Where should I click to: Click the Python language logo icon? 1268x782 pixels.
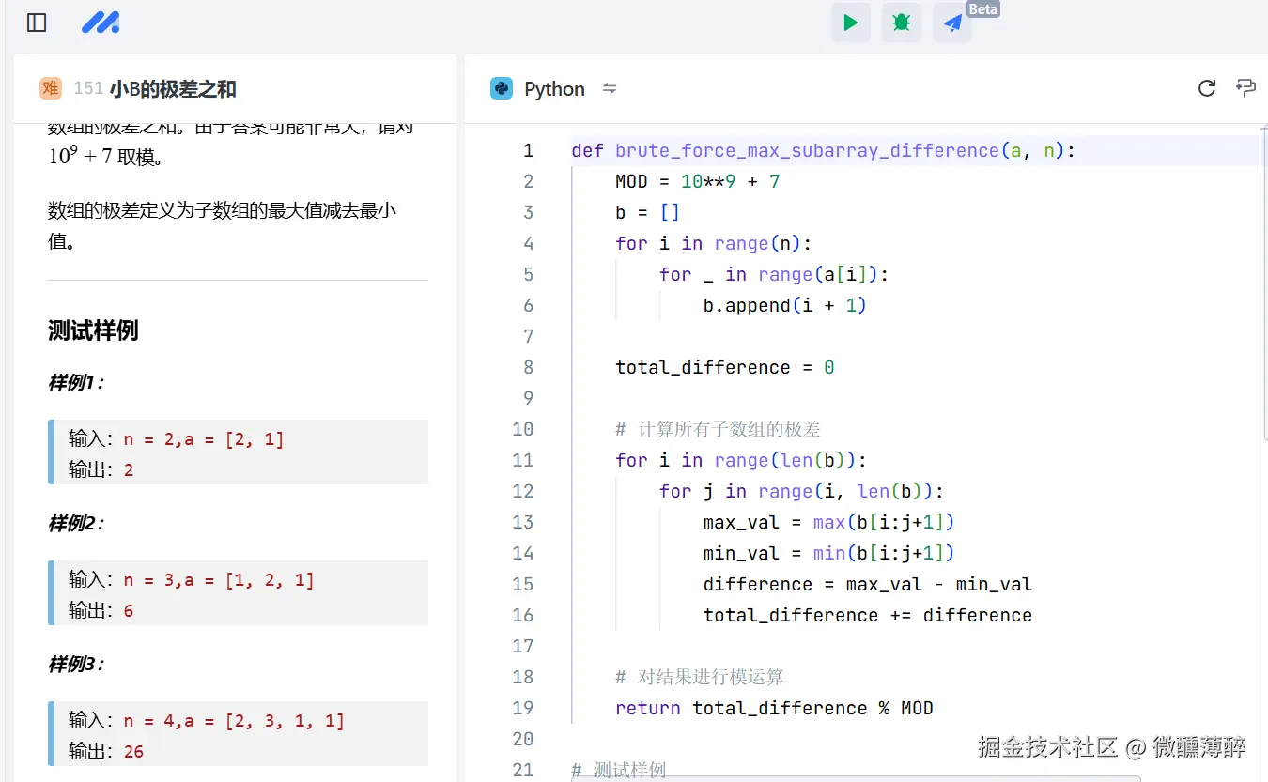tap(502, 89)
